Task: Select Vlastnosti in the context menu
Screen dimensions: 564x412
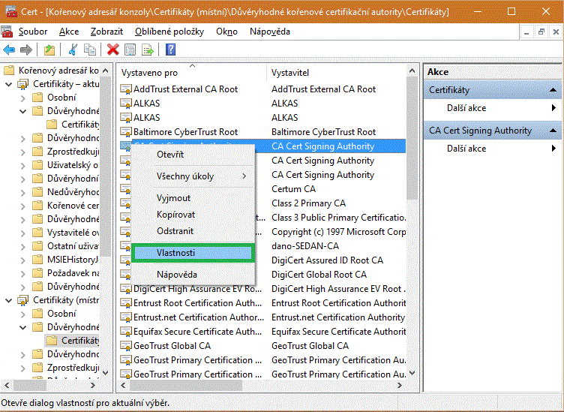Action: (x=193, y=253)
